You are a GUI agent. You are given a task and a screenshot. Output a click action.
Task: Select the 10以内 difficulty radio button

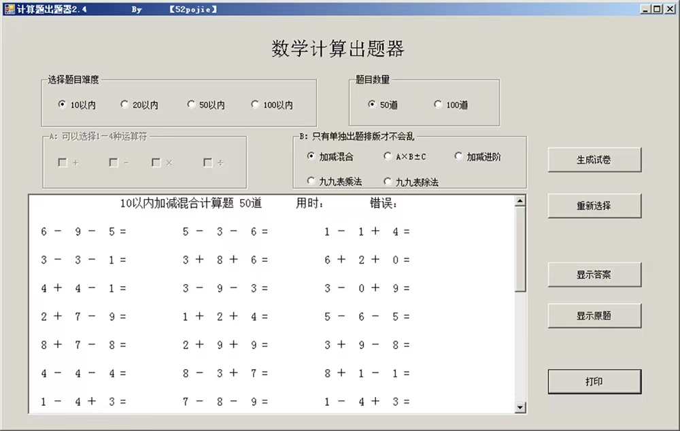point(63,105)
